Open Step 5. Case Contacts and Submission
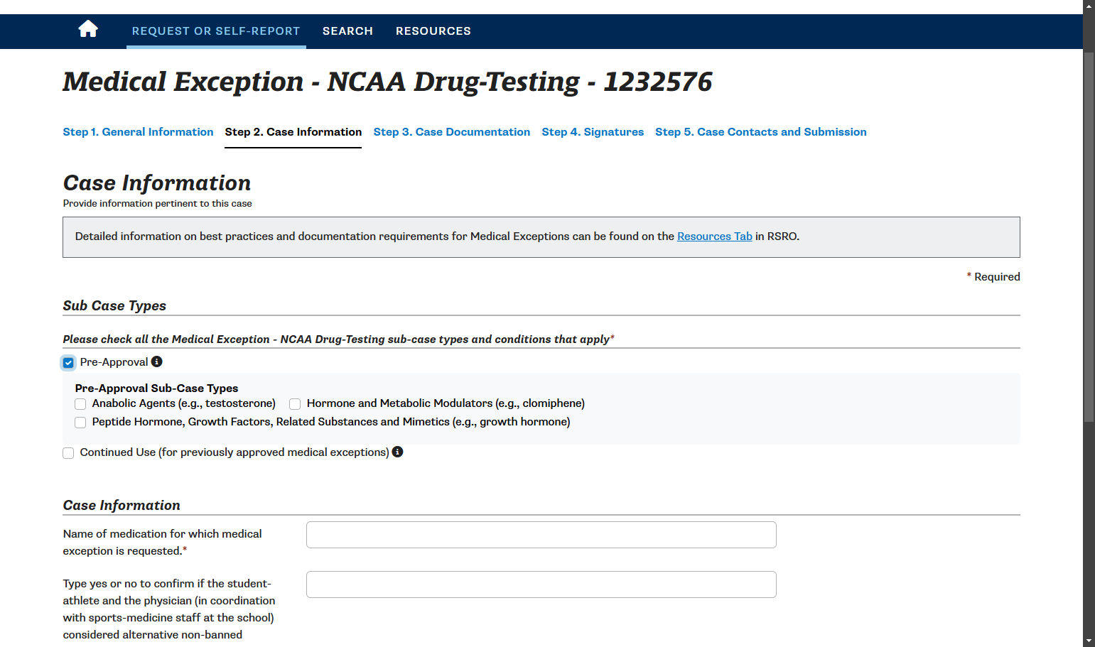This screenshot has height=647, width=1095. (x=761, y=132)
